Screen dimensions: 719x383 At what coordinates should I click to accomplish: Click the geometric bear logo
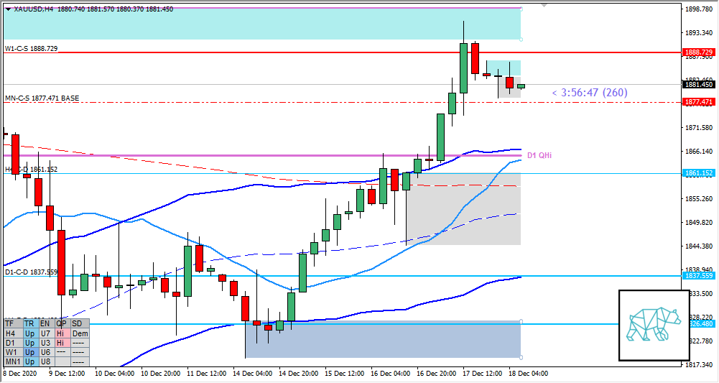(654, 324)
